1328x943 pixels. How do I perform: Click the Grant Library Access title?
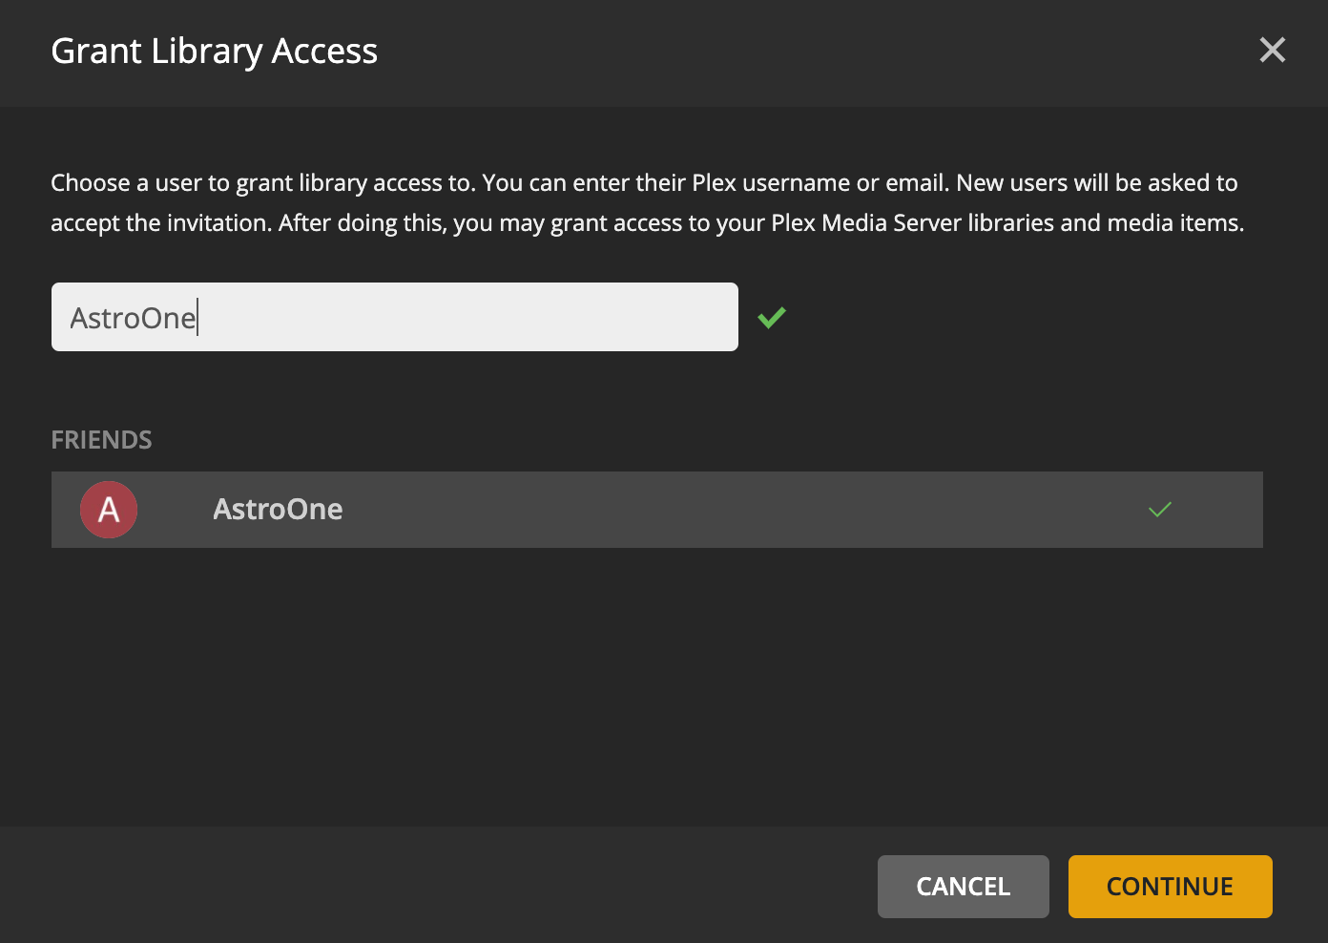(x=215, y=51)
